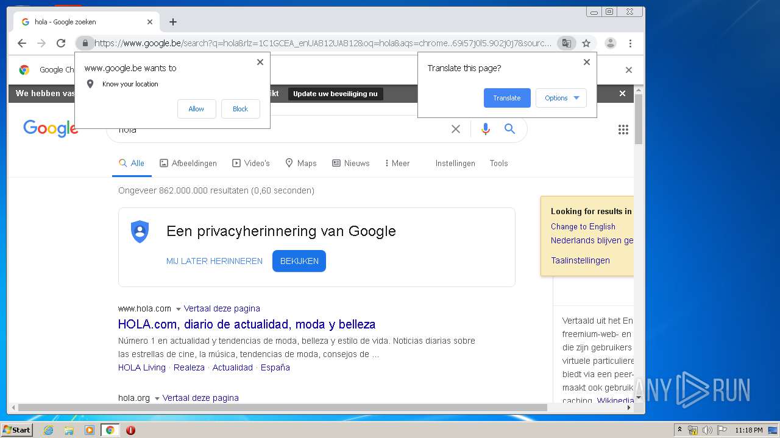
Task: Translate hola.com result via Vertaal link
Action: tap(222, 308)
